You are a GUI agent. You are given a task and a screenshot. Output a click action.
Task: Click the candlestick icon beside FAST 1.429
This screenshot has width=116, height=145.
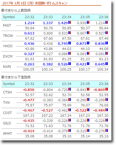pyautogui.click(x=69, y=23)
